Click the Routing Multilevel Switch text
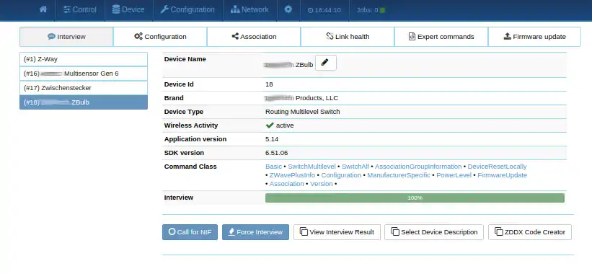This screenshot has width=592, height=274. tap(303, 112)
